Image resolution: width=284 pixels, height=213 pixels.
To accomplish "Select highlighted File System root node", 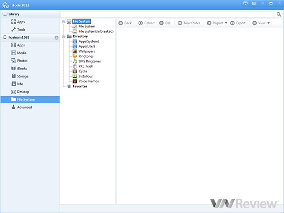I will pos(81,21).
